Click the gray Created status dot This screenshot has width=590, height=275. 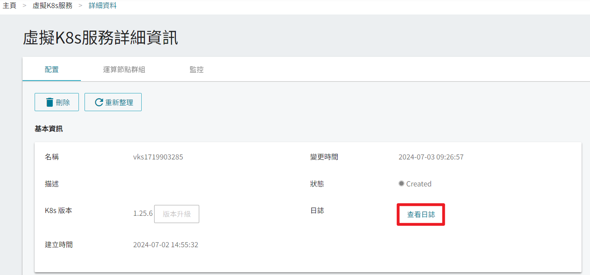click(401, 183)
